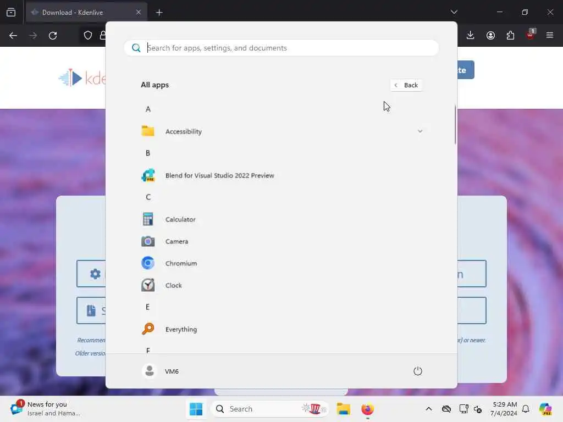
Task: Click the display network tray icon
Action: [x=463, y=409]
